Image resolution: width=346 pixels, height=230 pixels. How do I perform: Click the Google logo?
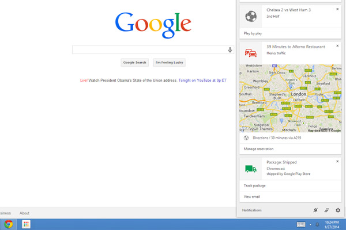(x=153, y=25)
